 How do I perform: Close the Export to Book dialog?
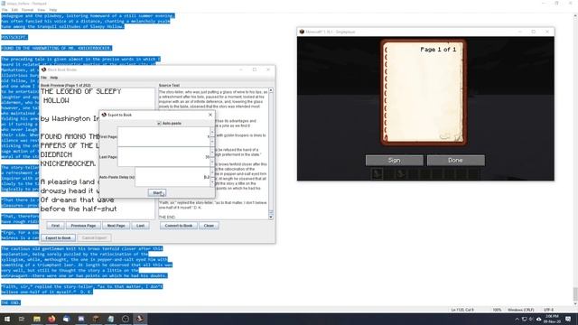(210, 115)
